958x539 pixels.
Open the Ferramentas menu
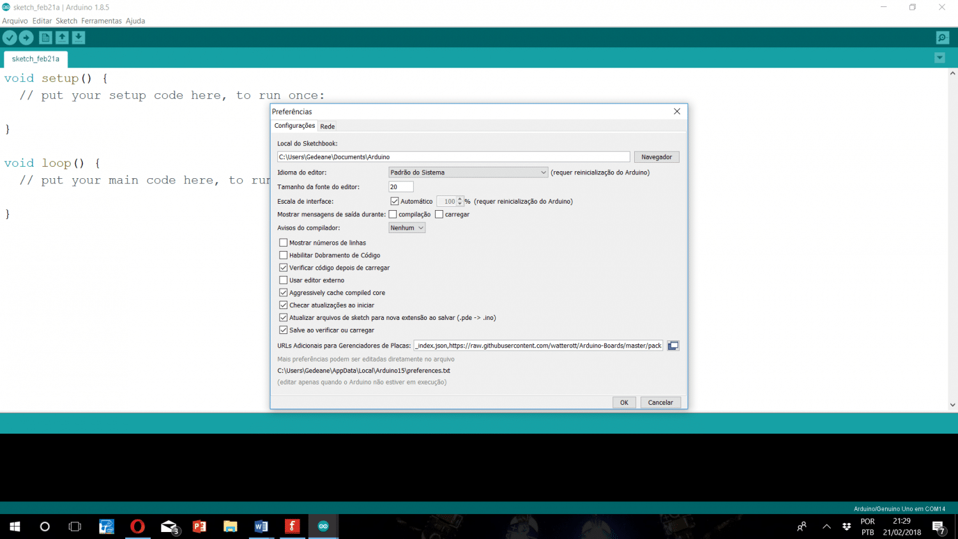(x=102, y=21)
